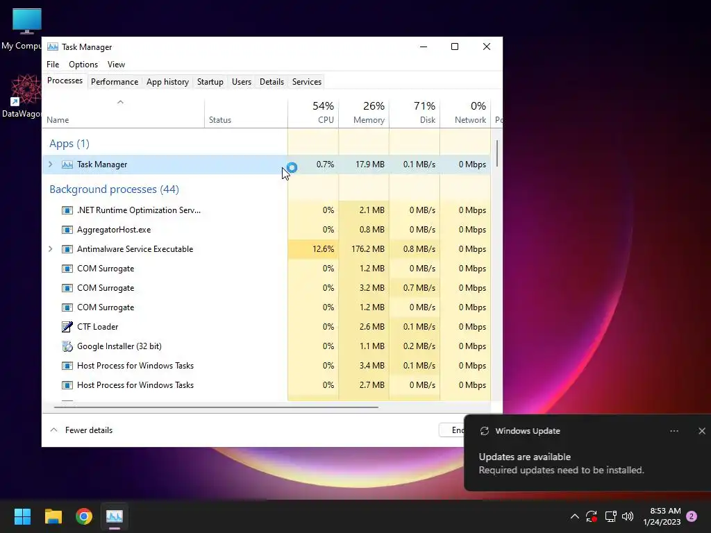The width and height of the screenshot is (711, 533).
Task: Select the Google Installer (32 bit) process
Action: pyautogui.click(x=266, y=346)
